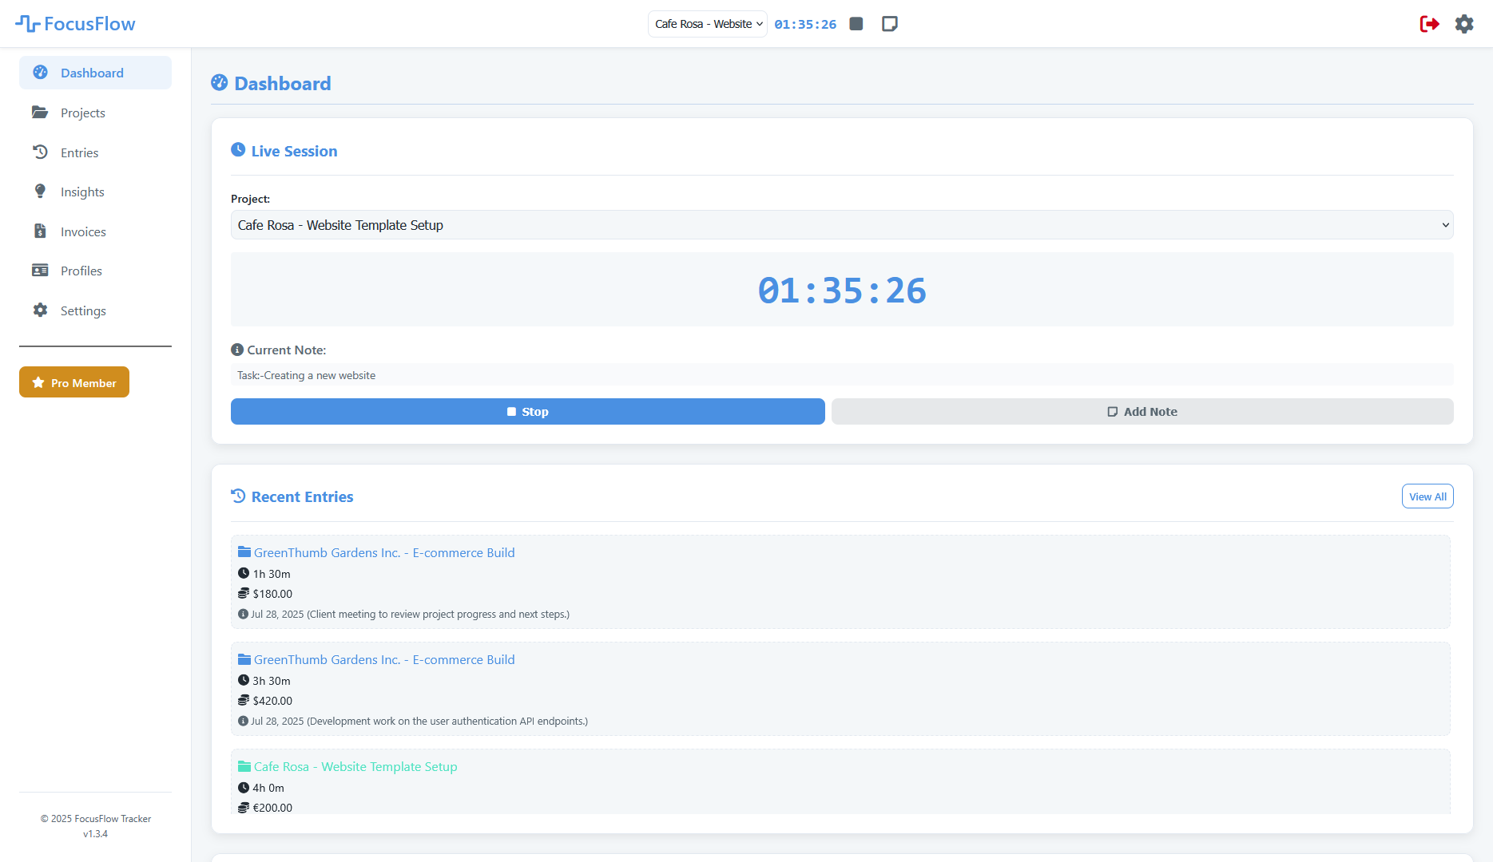1493x862 pixels.
Task: Stop timer using header square icon
Action: pos(856,24)
